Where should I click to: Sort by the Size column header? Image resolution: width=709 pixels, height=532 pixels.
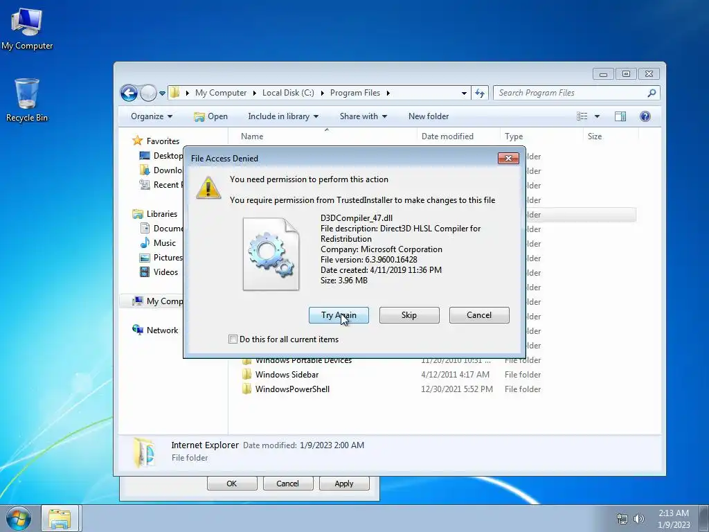point(611,136)
